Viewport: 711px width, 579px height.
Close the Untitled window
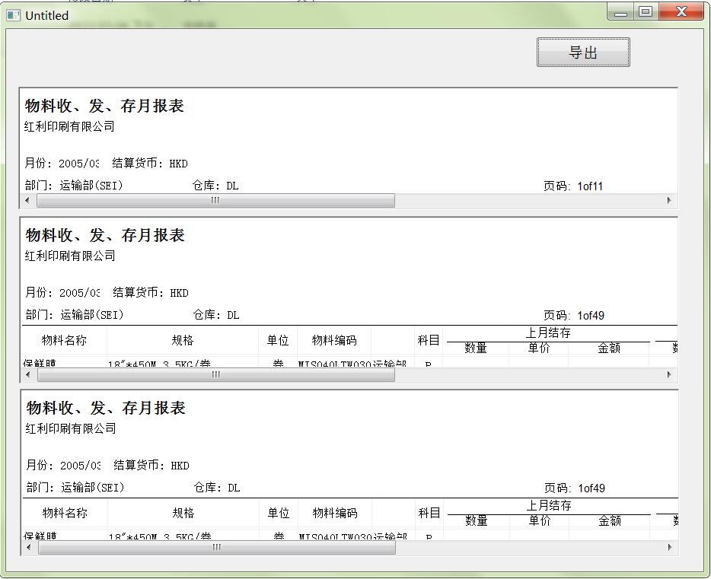681,11
